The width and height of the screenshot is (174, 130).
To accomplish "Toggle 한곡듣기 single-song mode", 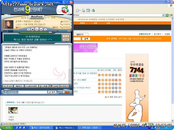I will 65,21.
